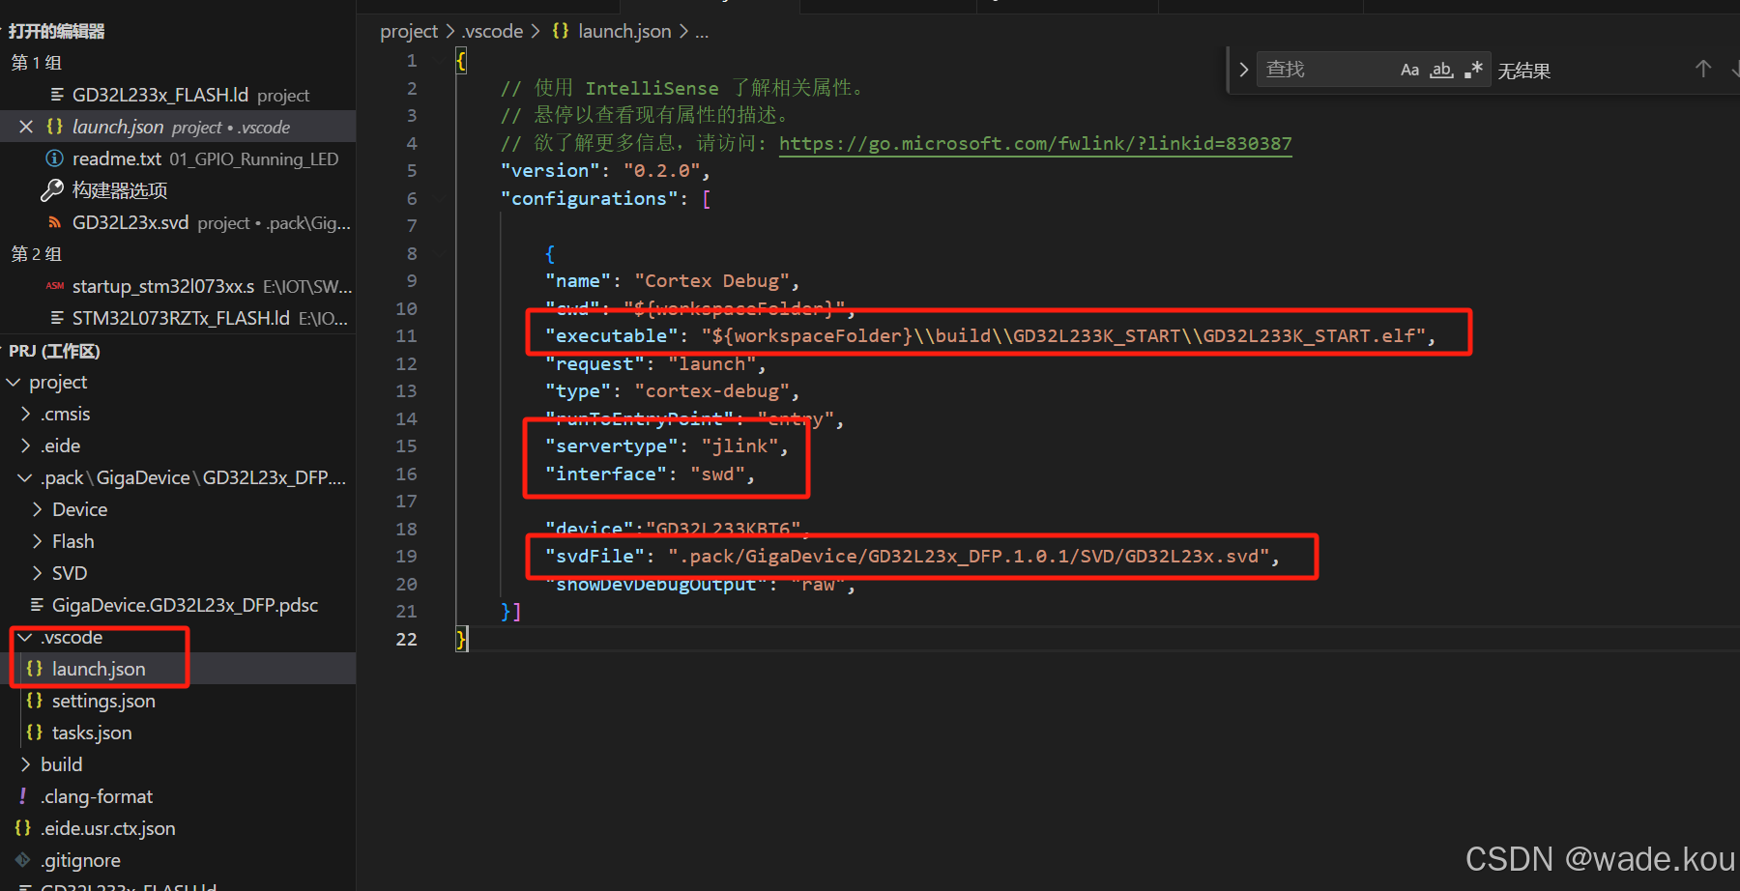The image size is (1740, 891).
Task: Click the braces icon of settings.json
Action: (x=35, y=701)
